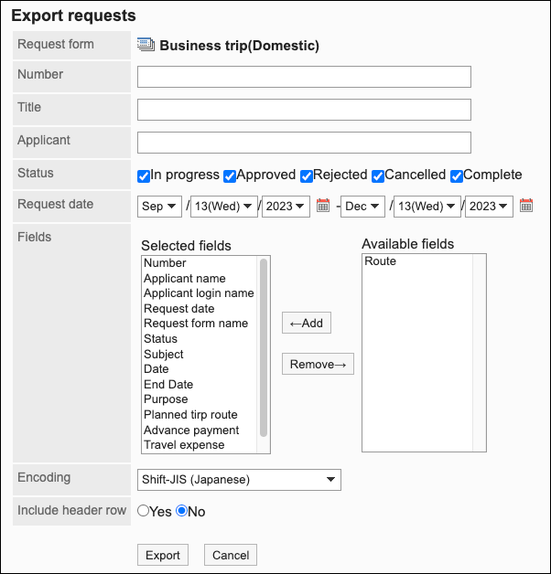Uncheck the Complete status checkbox
The height and width of the screenshot is (574, 551).
(457, 176)
